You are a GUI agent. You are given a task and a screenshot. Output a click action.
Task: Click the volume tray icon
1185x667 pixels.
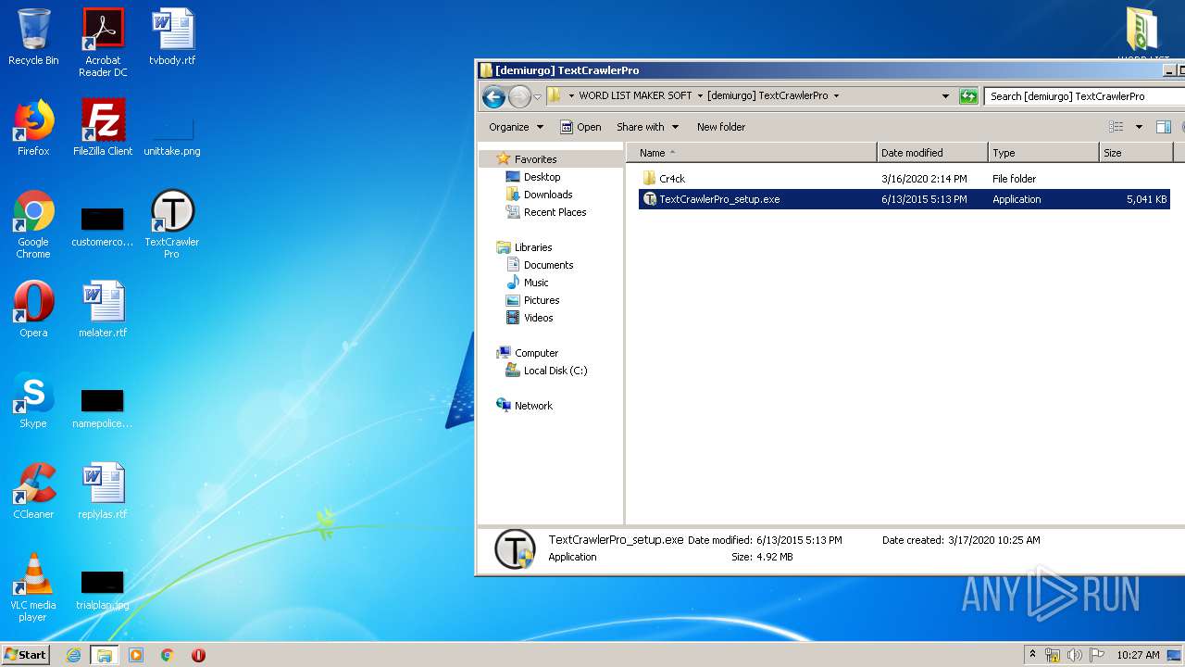tap(1075, 655)
